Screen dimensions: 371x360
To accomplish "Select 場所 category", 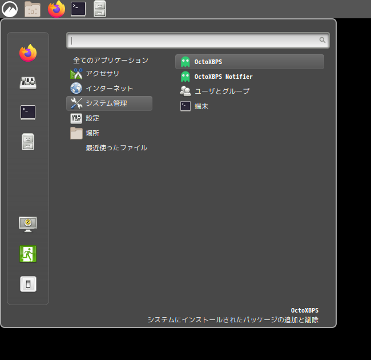I will pos(110,133).
